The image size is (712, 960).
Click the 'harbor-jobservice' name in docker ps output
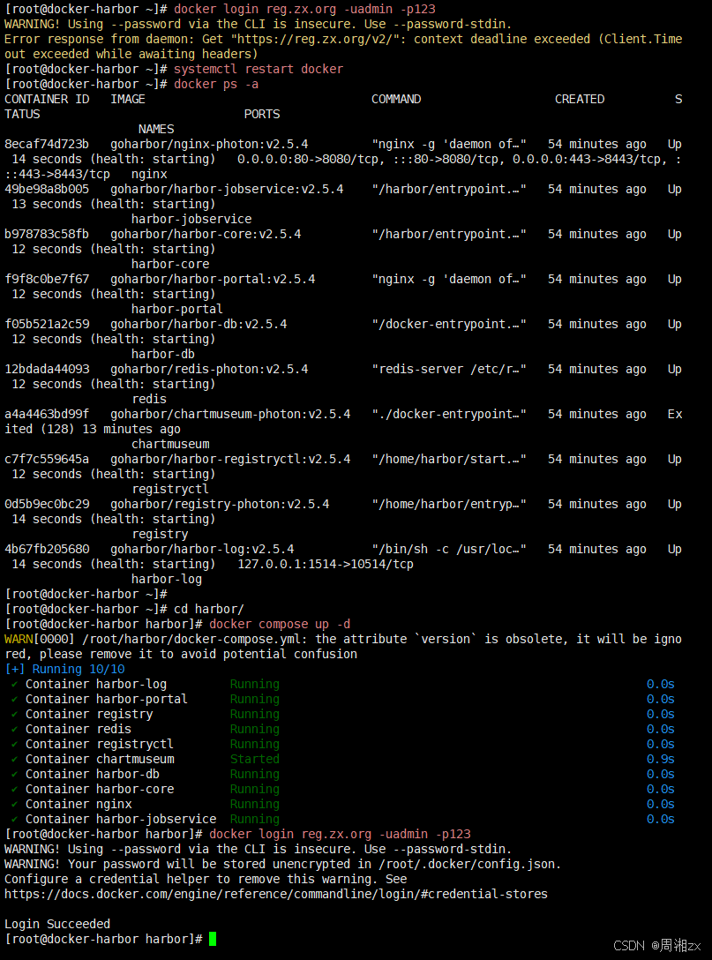191,219
